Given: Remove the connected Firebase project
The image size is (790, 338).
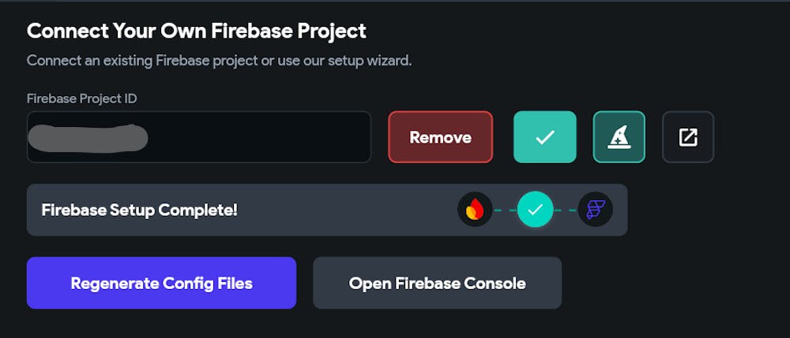Looking at the screenshot, I should [440, 136].
